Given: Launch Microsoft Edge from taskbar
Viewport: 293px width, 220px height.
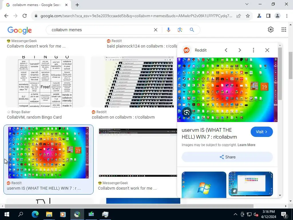Looking at the screenshot, I should point(35,214).
